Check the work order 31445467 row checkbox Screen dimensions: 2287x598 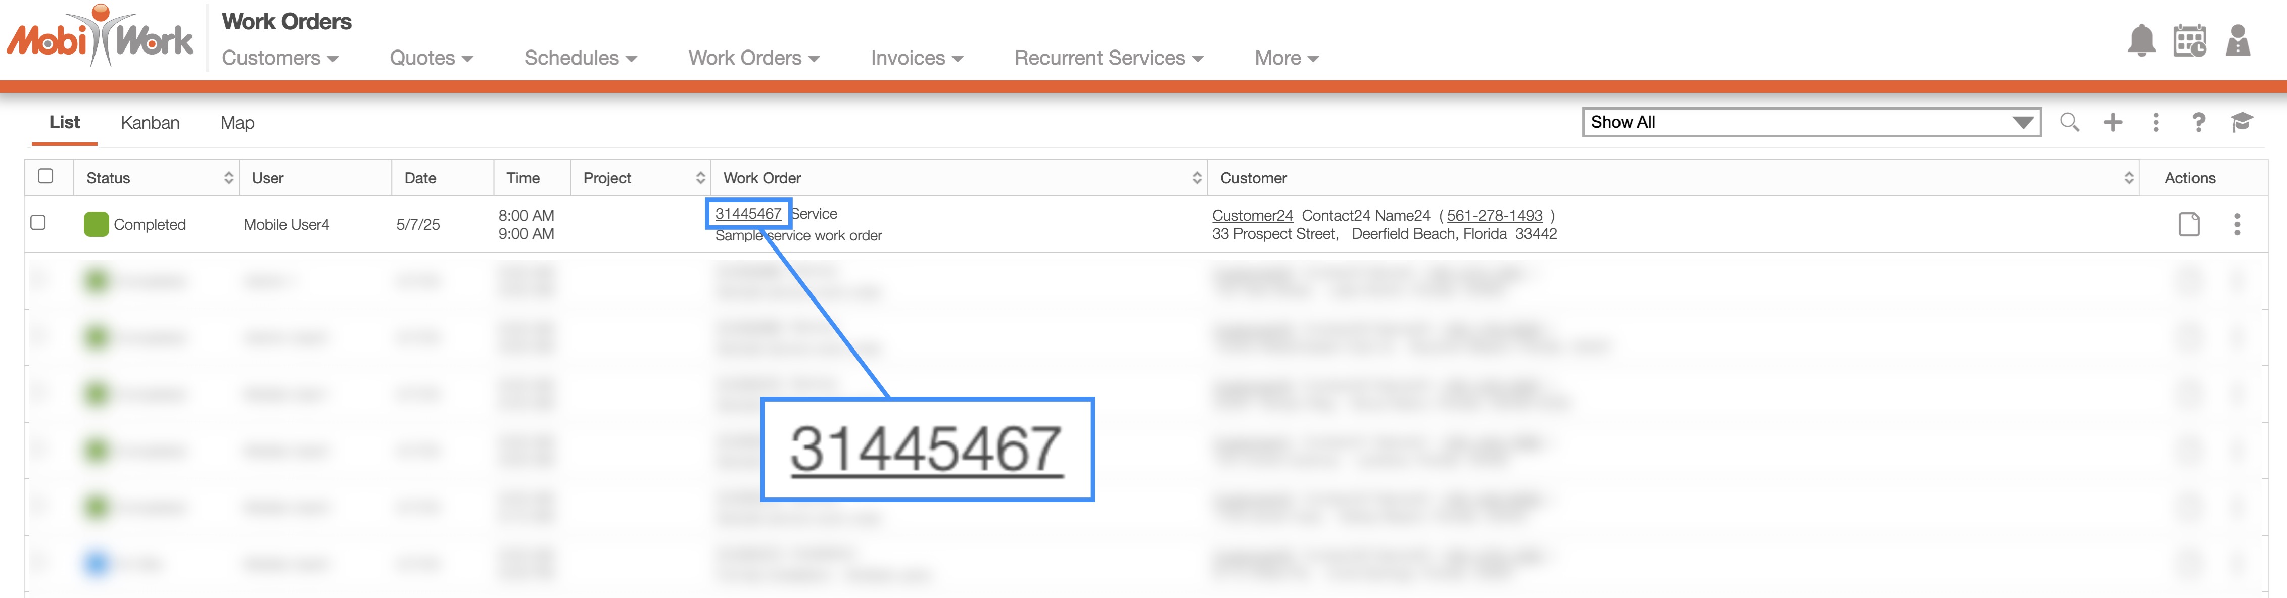[38, 222]
